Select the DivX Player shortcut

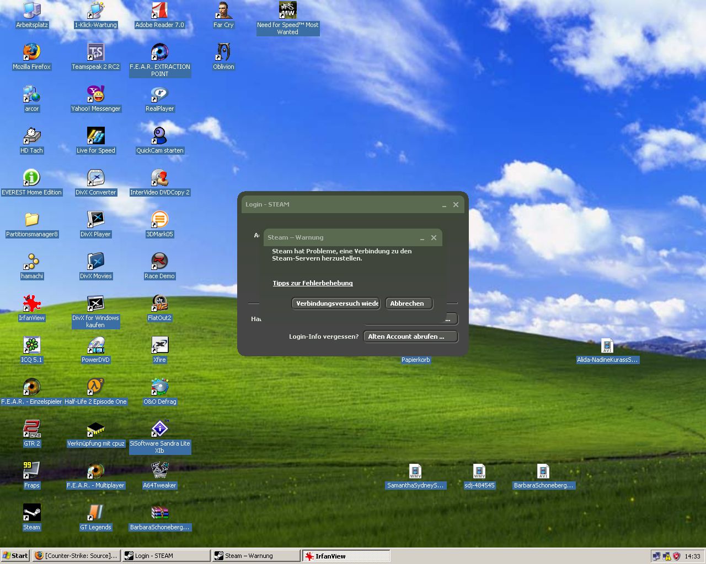pyautogui.click(x=95, y=225)
